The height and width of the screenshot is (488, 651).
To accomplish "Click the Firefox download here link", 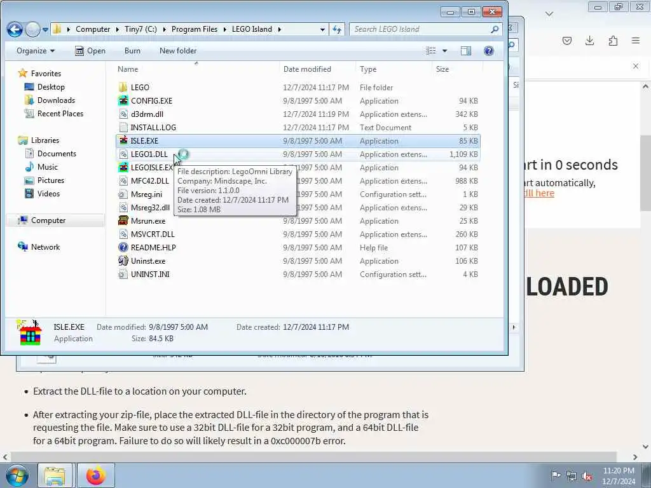I will pos(539,193).
